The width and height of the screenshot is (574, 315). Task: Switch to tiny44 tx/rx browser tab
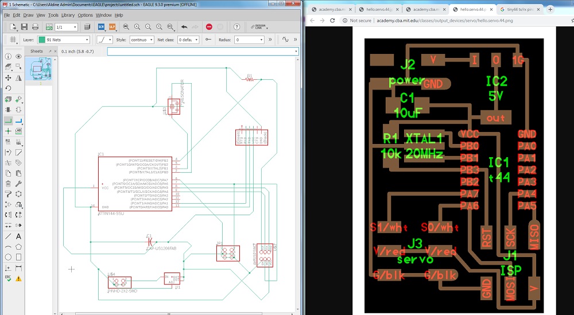pos(519,10)
